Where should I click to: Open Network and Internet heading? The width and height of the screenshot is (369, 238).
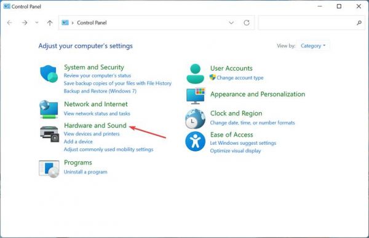[96, 104]
